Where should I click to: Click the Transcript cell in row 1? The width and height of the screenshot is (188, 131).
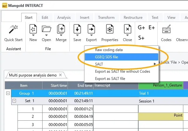click(116, 109)
